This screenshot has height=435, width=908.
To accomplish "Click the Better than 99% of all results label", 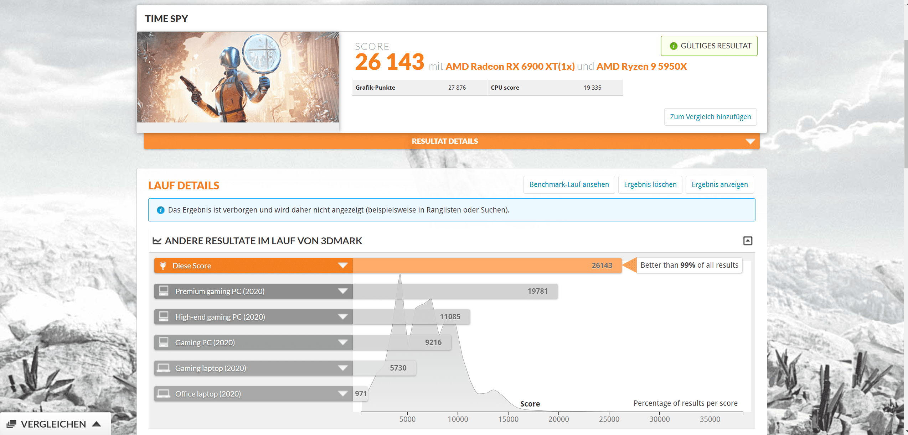I will pyautogui.click(x=689, y=265).
